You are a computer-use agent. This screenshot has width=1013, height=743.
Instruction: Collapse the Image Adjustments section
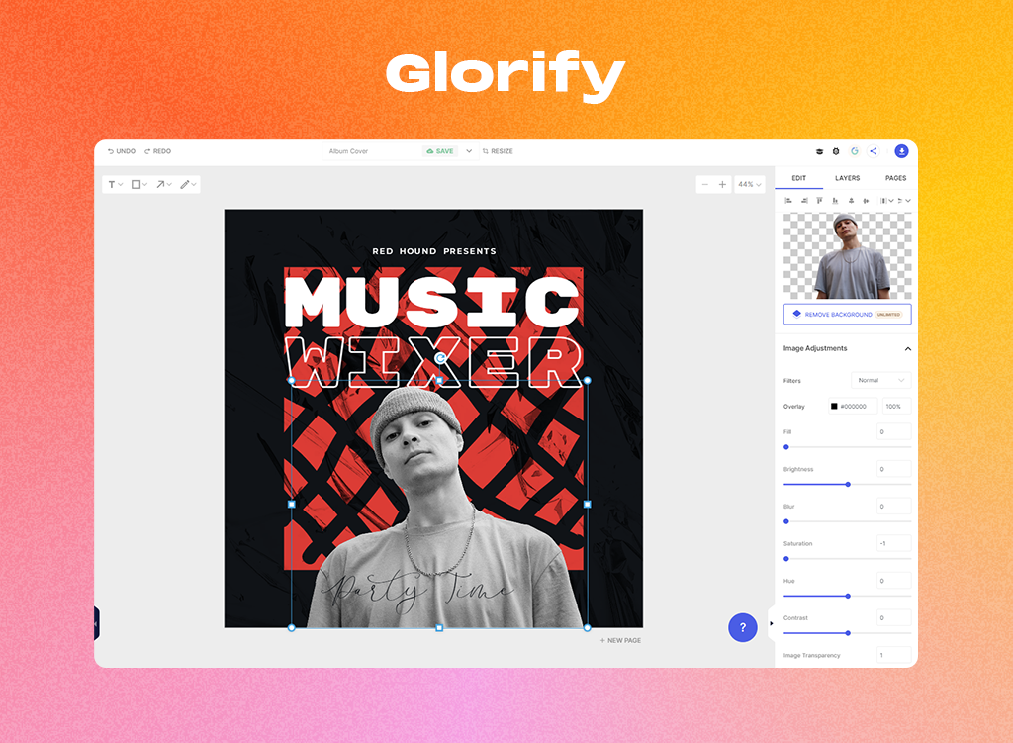click(908, 349)
